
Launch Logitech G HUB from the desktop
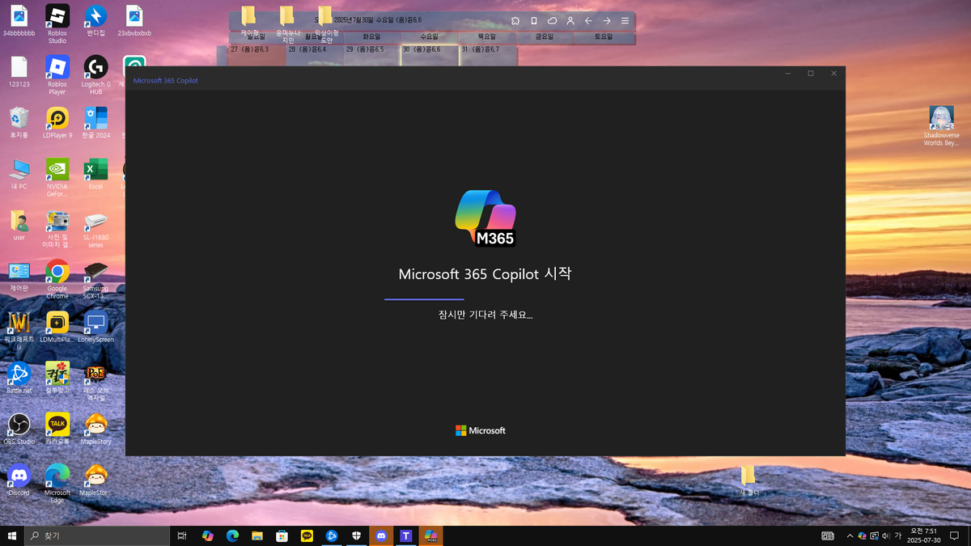pos(95,74)
